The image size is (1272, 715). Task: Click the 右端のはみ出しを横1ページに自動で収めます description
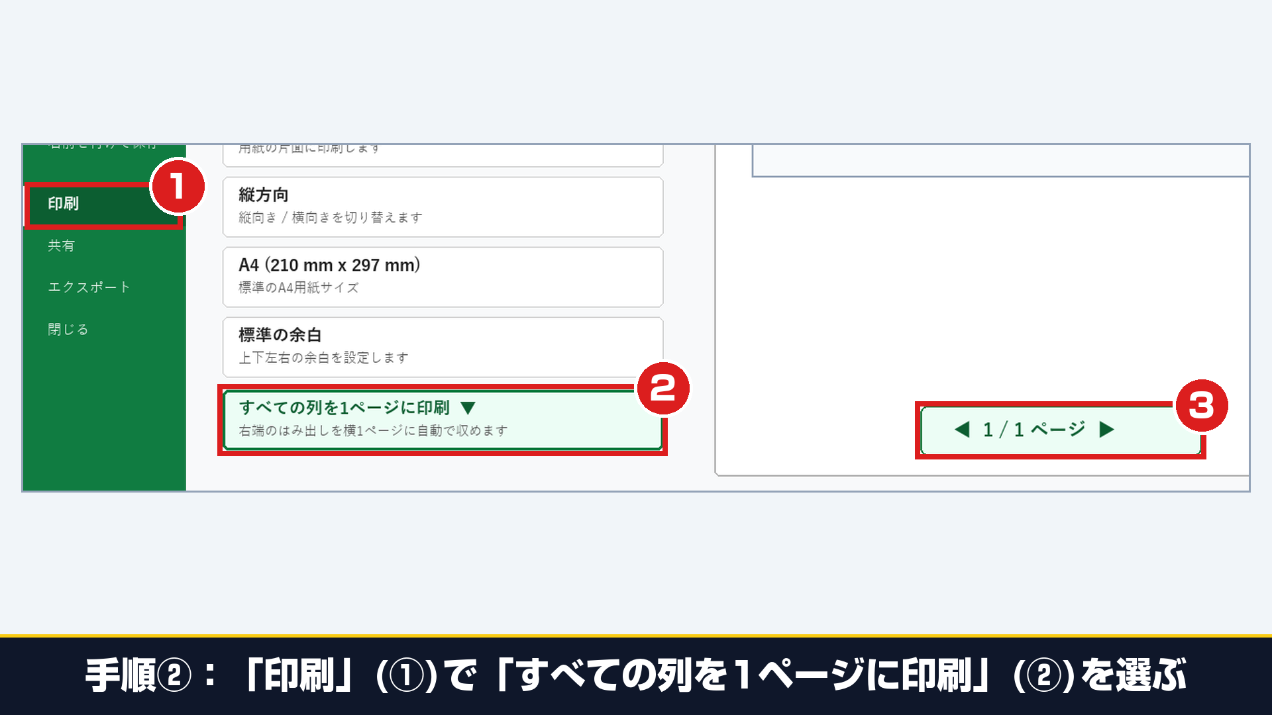(x=373, y=431)
